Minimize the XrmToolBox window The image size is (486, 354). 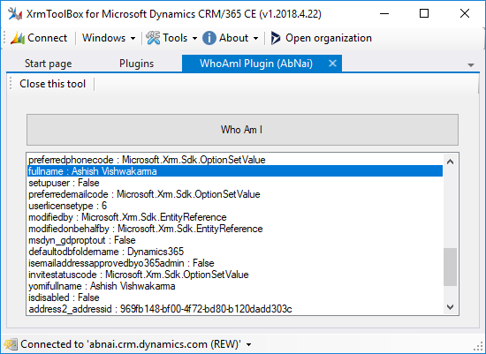click(384, 13)
